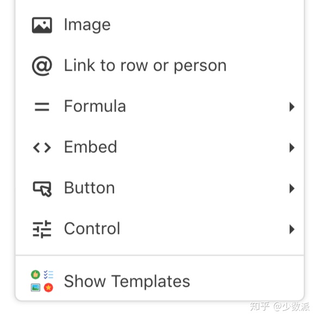Click the red star template icon
The height and width of the screenshot is (320, 318).
[48, 287]
